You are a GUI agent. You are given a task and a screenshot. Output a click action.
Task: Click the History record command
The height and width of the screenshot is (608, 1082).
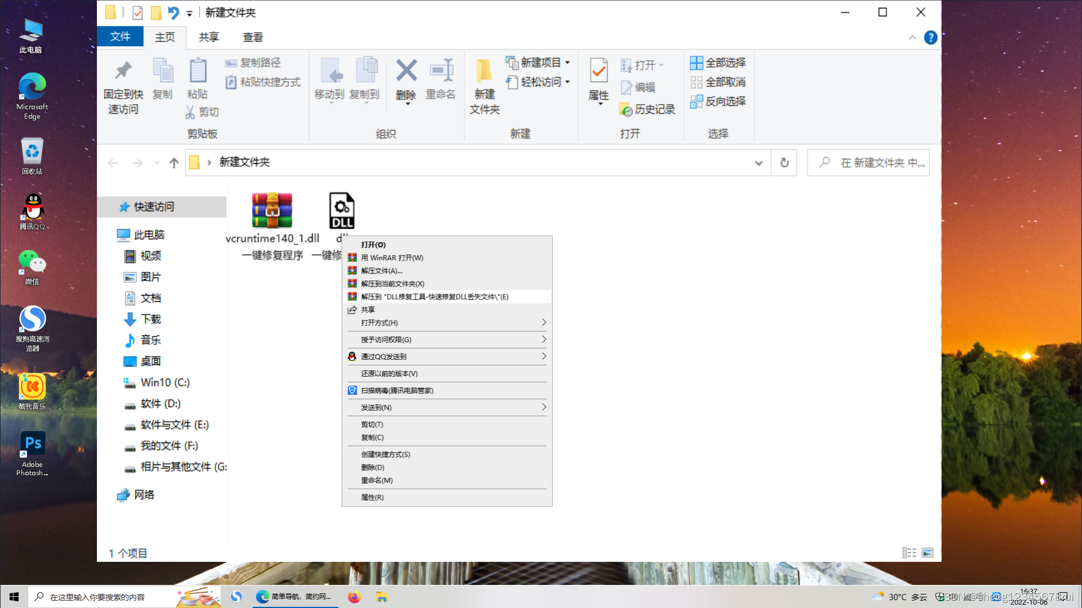click(648, 109)
